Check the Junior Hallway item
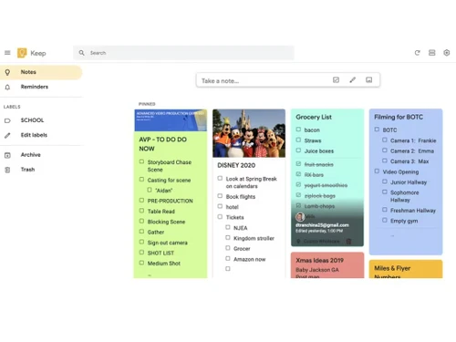This screenshot has height=342, width=456. tap(385, 181)
